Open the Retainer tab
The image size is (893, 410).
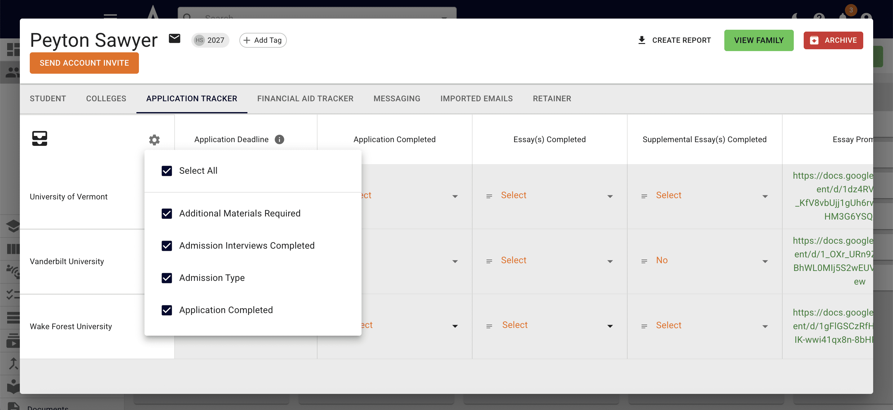(x=552, y=99)
